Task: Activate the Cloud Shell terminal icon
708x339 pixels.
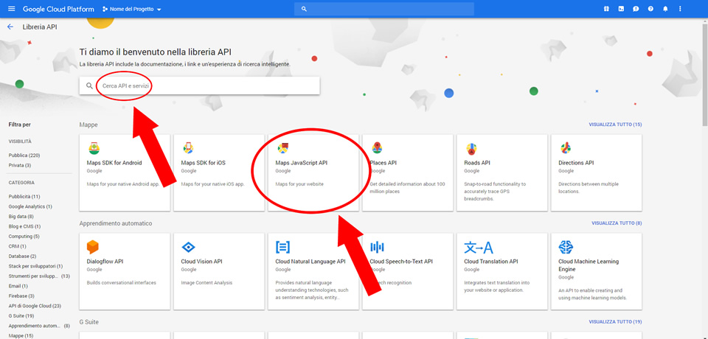Action: (x=621, y=9)
